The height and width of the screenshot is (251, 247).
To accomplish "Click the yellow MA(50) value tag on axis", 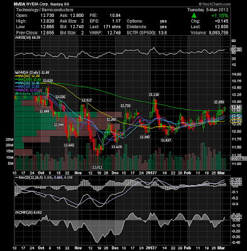I will pyautogui.click(x=236, y=121).
